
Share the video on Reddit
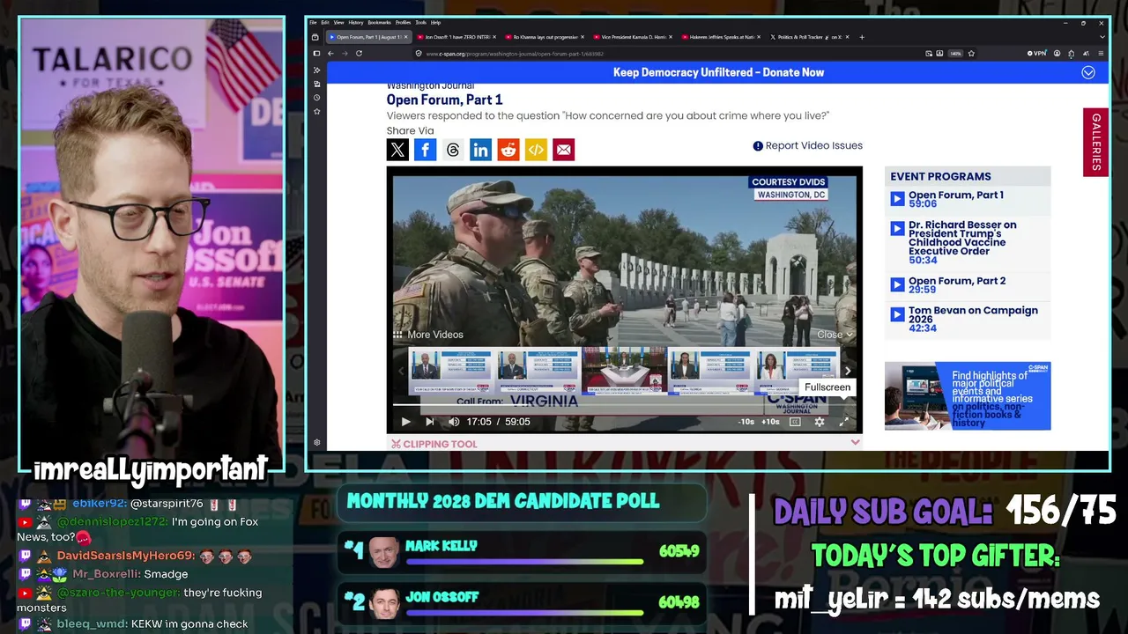tap(508, 150)
